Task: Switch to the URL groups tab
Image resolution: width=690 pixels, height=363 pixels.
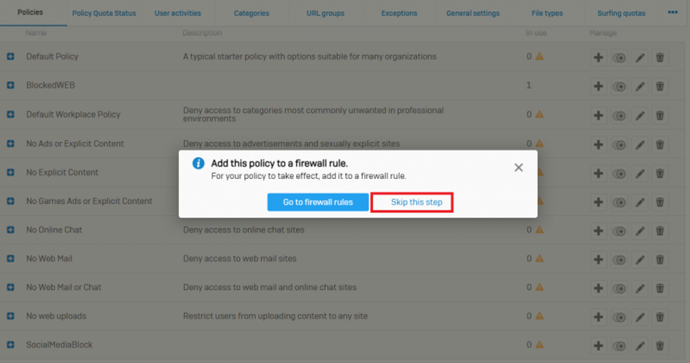Action: tap(325, 13)
